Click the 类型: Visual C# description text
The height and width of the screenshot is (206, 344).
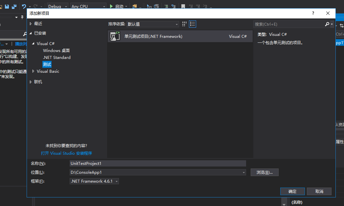click(272, 34)
